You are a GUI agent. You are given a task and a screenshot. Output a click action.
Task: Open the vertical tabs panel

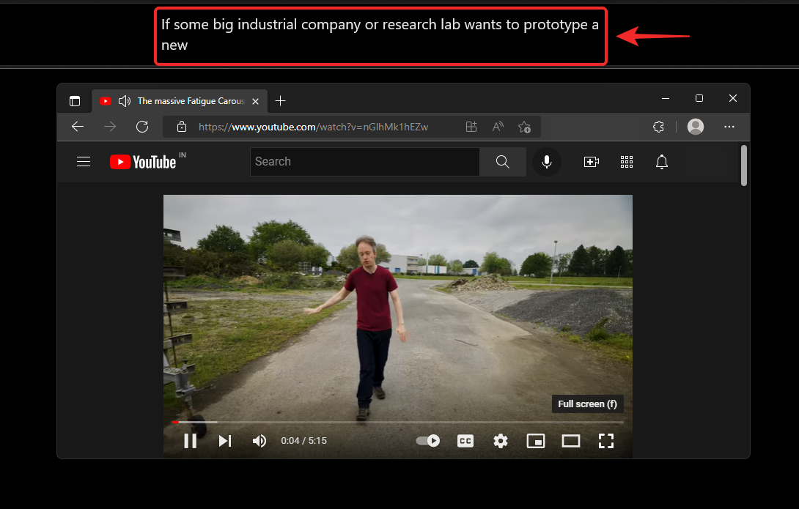tap(75, 100)
